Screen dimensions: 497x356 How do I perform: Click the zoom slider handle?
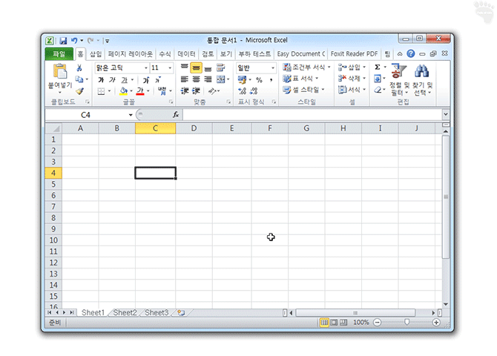click(407, 323)
